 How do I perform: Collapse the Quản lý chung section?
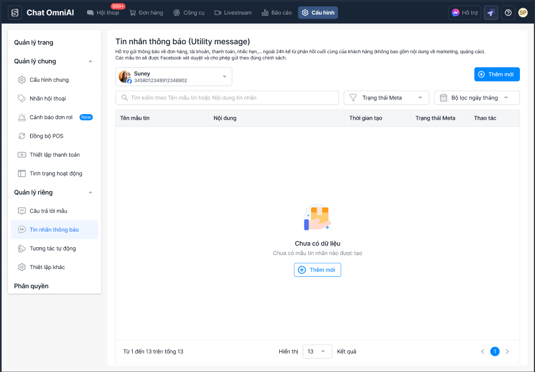coord(90,62)
